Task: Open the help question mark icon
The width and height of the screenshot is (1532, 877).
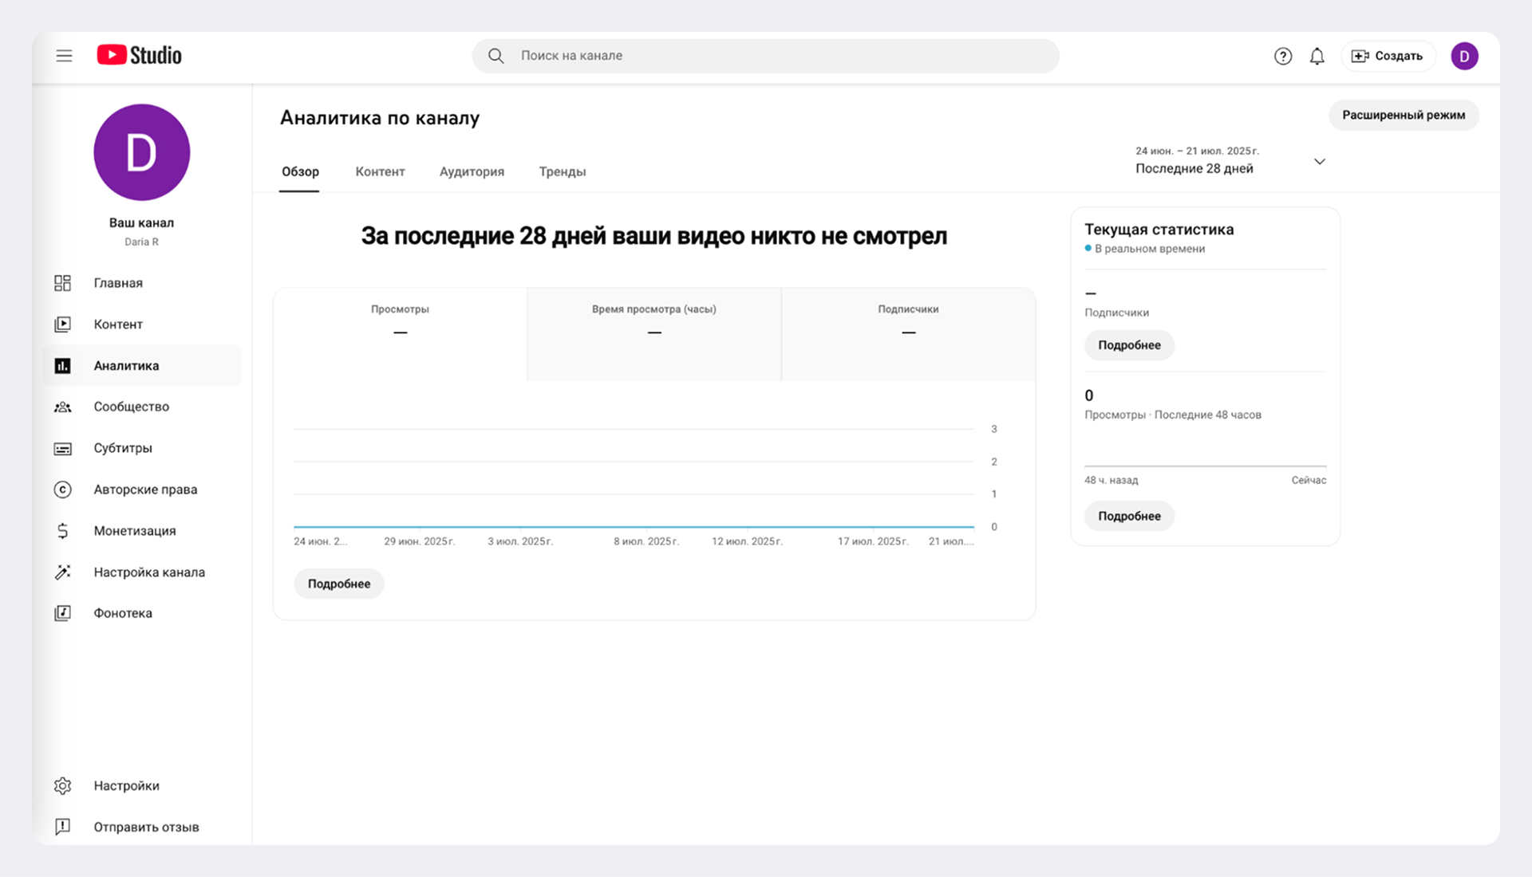Action: tap(1282, 56)
